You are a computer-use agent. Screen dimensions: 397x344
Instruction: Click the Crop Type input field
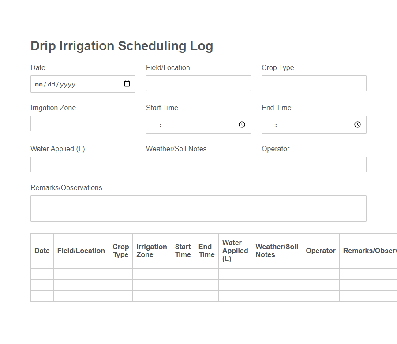pyautogui.click(x=314, y=83)
